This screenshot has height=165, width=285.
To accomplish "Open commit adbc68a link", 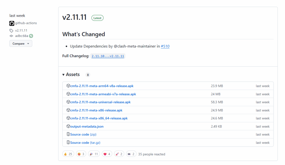I will [22, 36].
